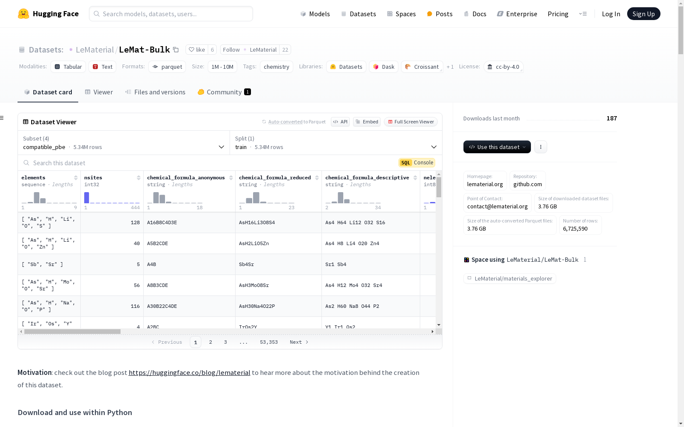Open Posts in the top navigation
The image size is (684, 427).
439,14
